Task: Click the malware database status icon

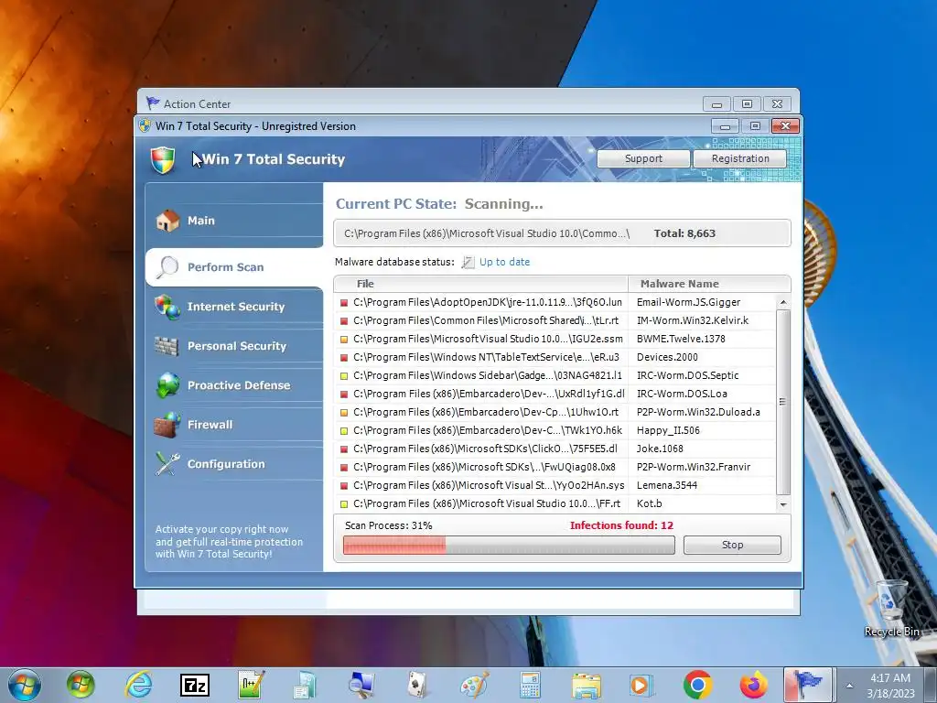Action: 468,262
